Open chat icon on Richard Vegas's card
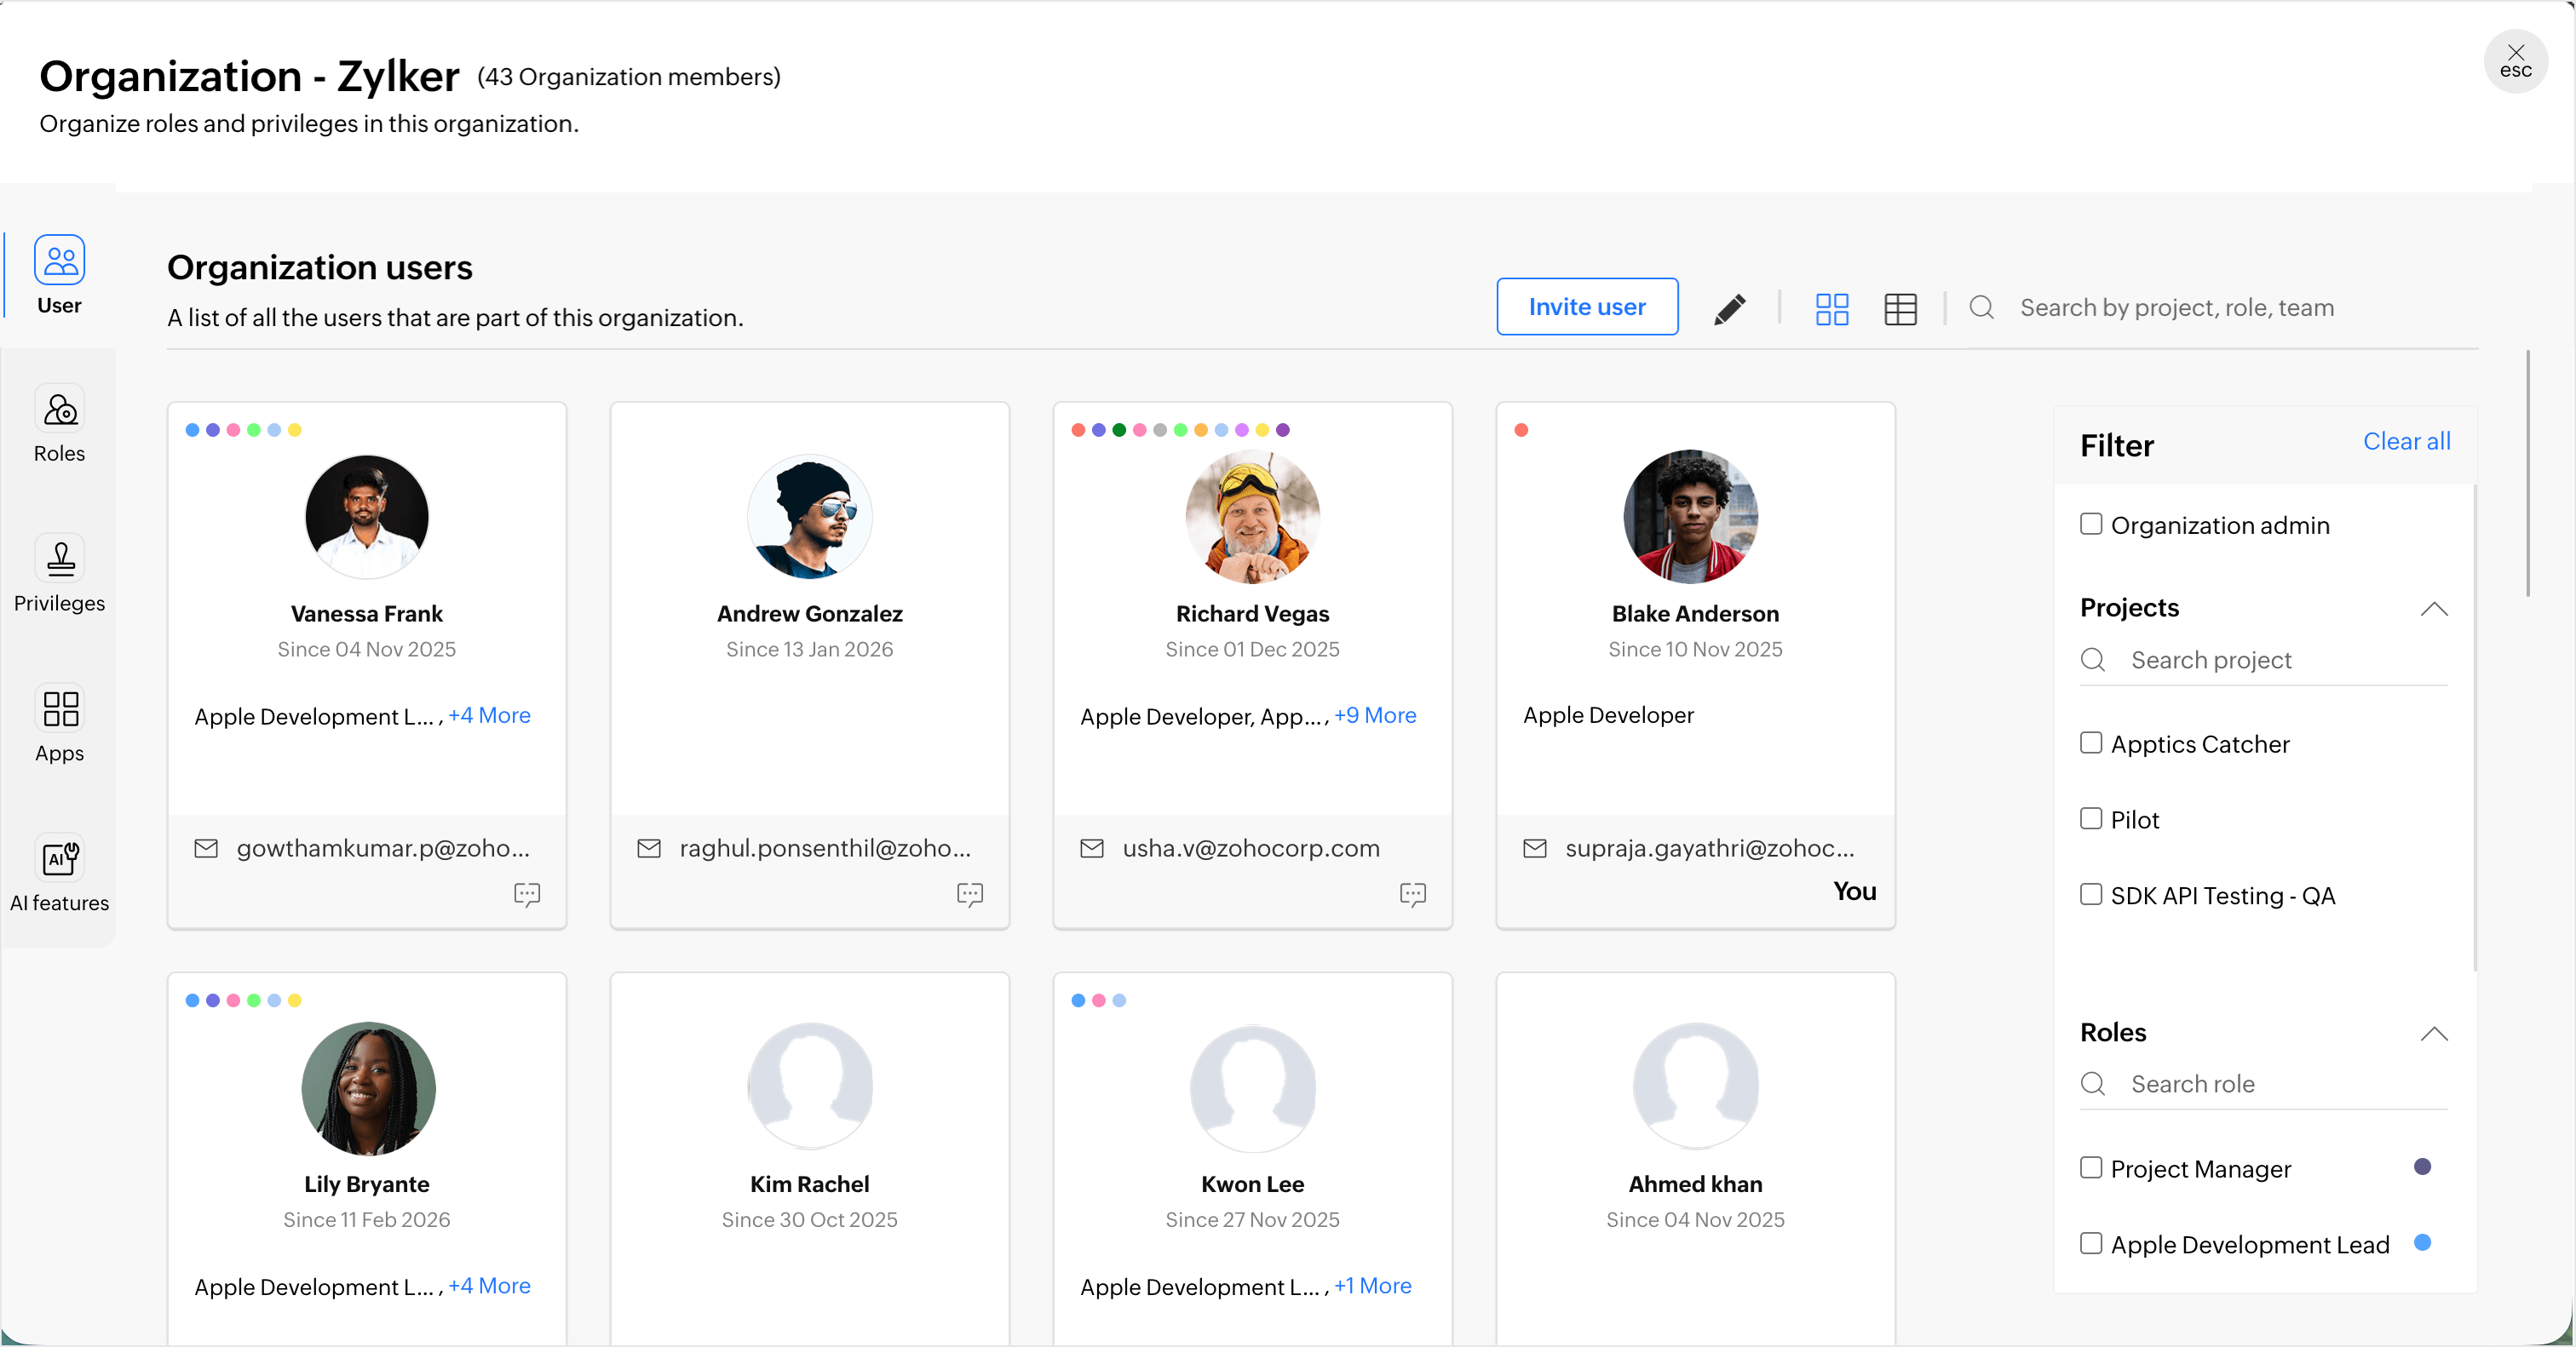This screenshot has height=1347, width=2576. point(1412,893)
